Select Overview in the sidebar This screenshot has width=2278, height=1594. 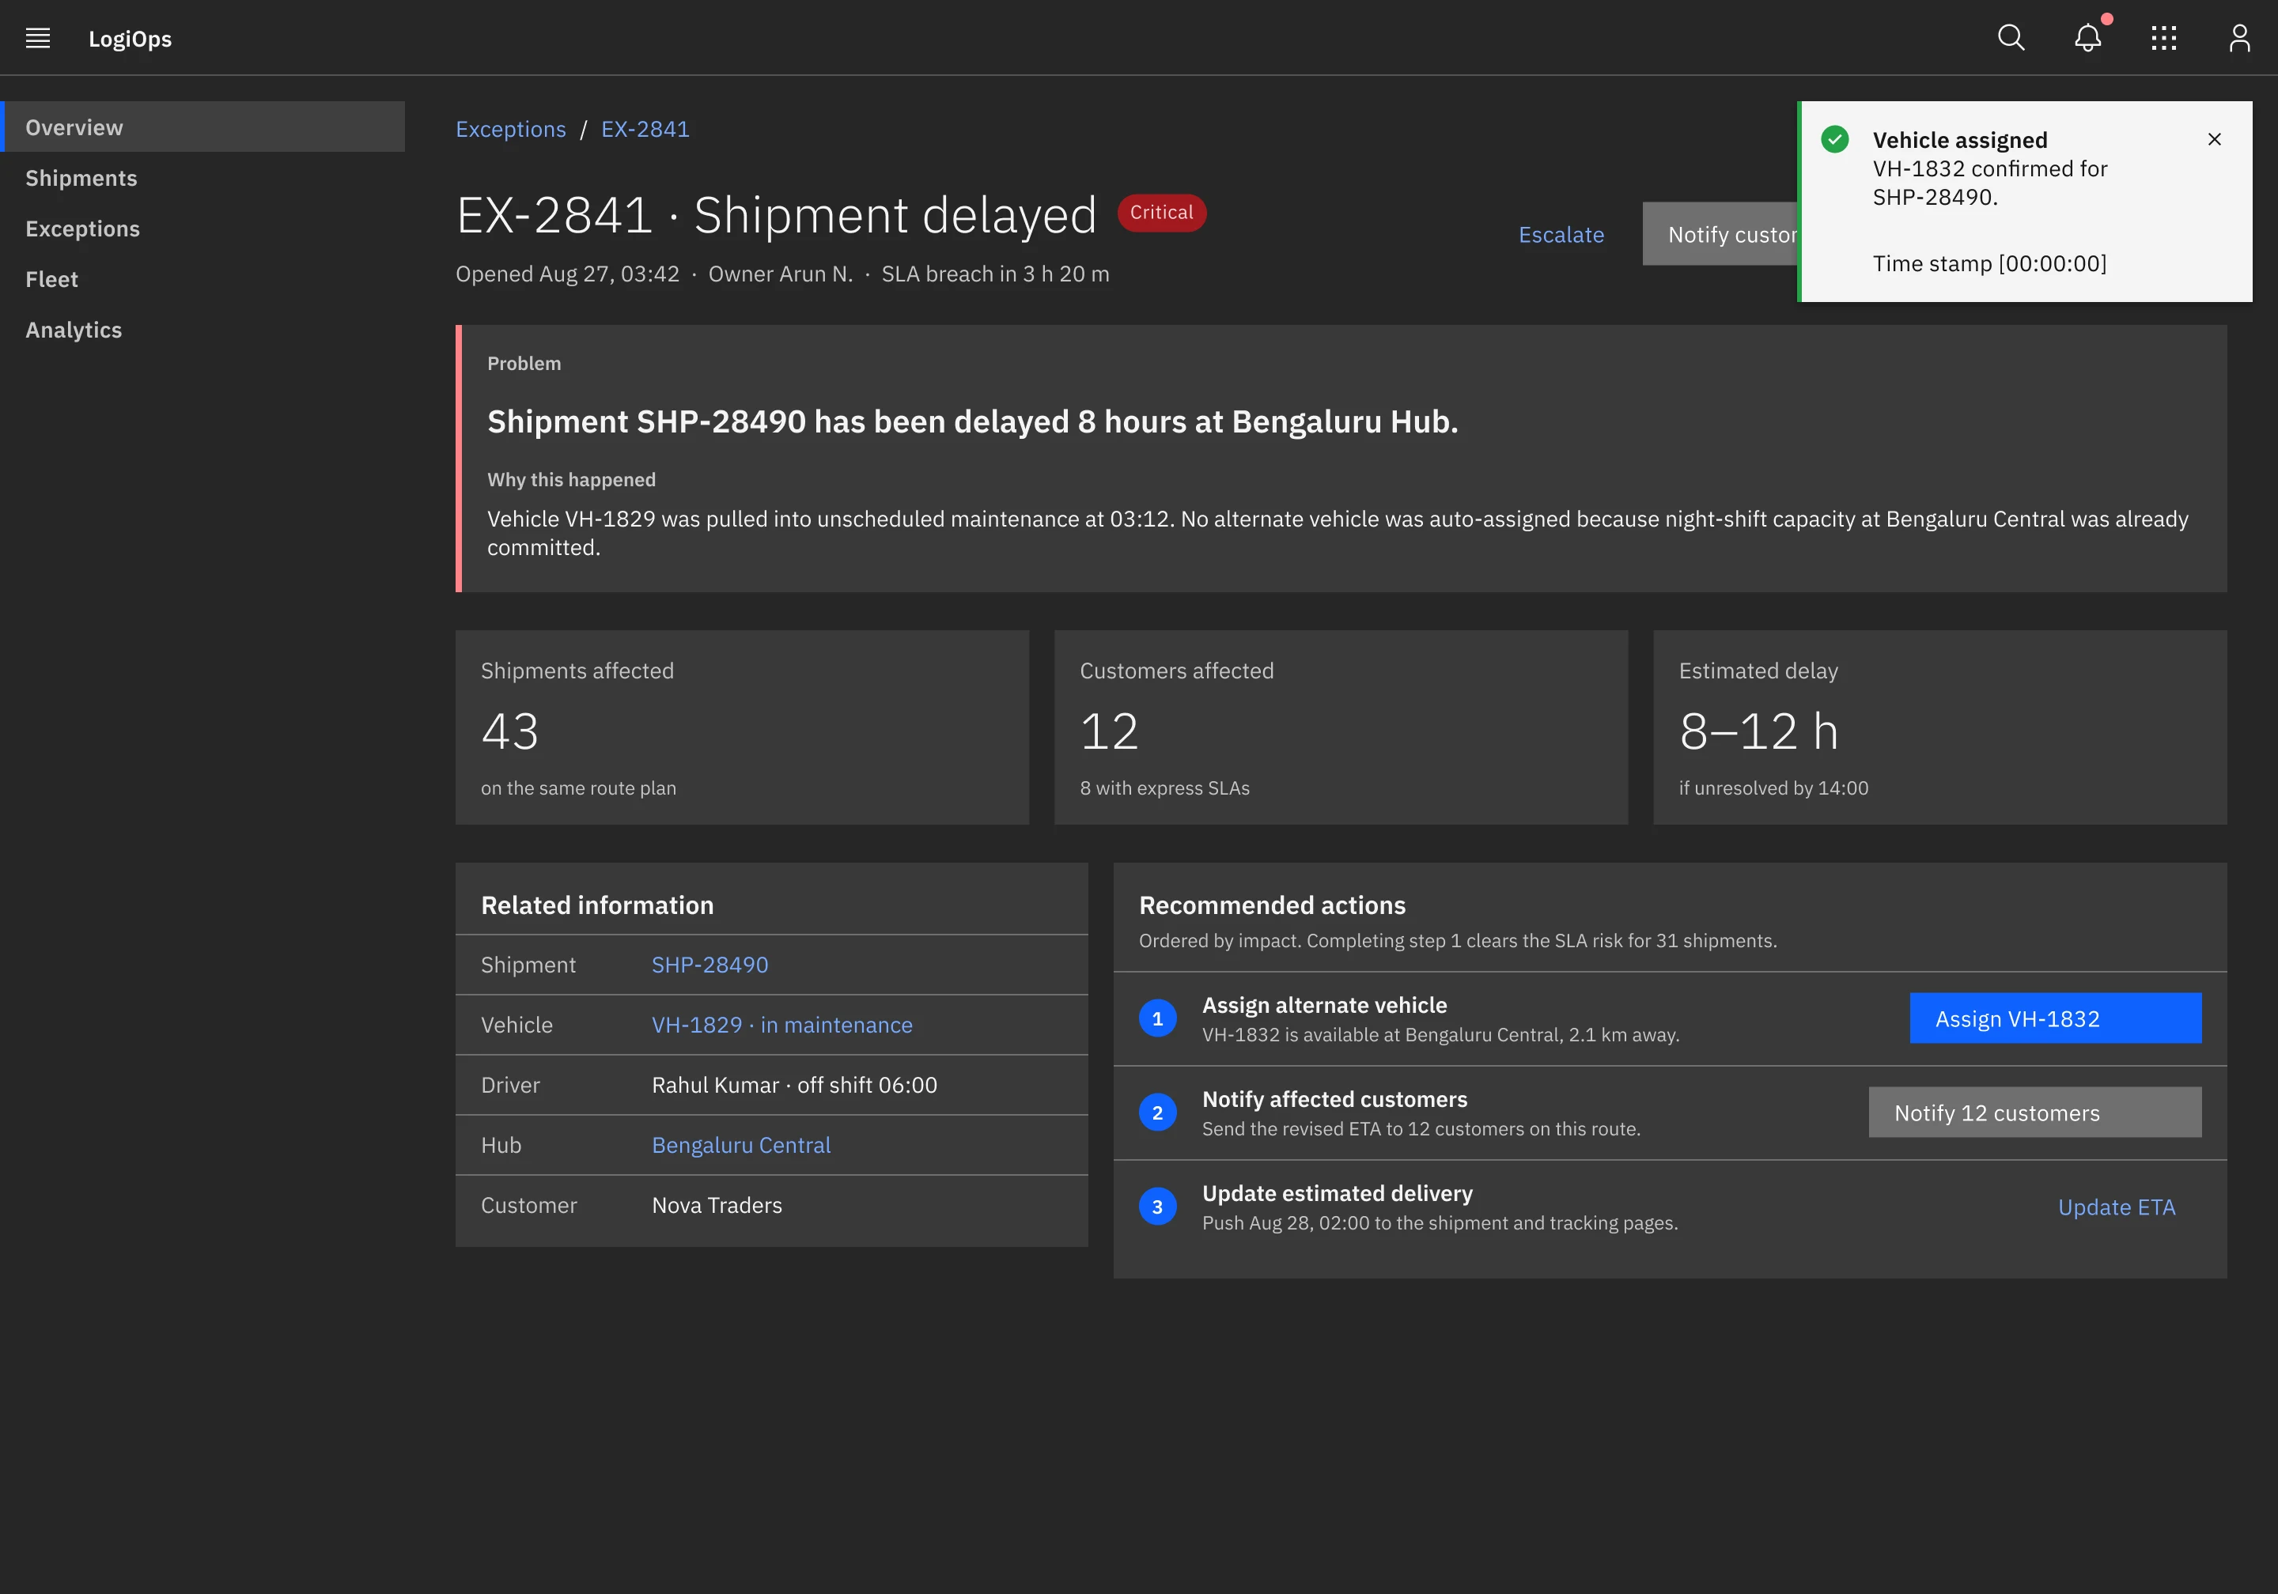tap(202, 127)
